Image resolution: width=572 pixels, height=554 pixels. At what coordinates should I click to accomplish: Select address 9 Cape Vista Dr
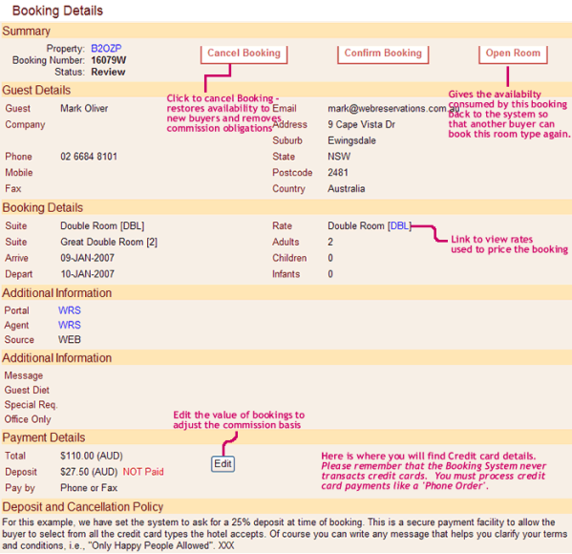pos(361,124)
